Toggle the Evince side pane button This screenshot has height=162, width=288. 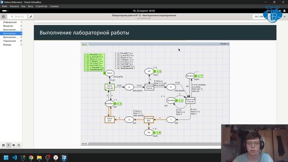(x=4, y=17)
